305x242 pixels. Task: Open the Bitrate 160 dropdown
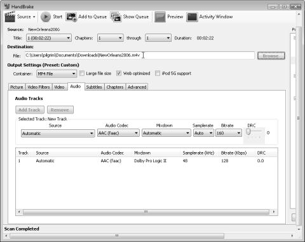229,133
